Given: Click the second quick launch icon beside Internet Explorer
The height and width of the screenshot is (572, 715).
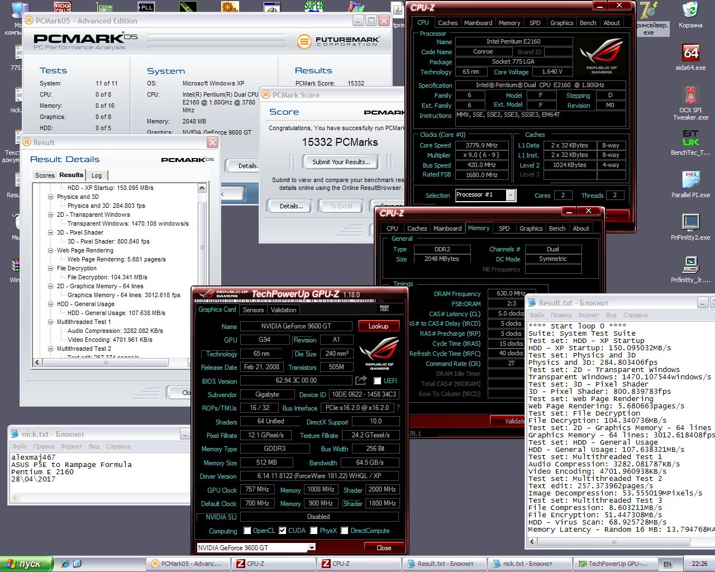Looking at the screenshot, I should (x=77, y=564).
